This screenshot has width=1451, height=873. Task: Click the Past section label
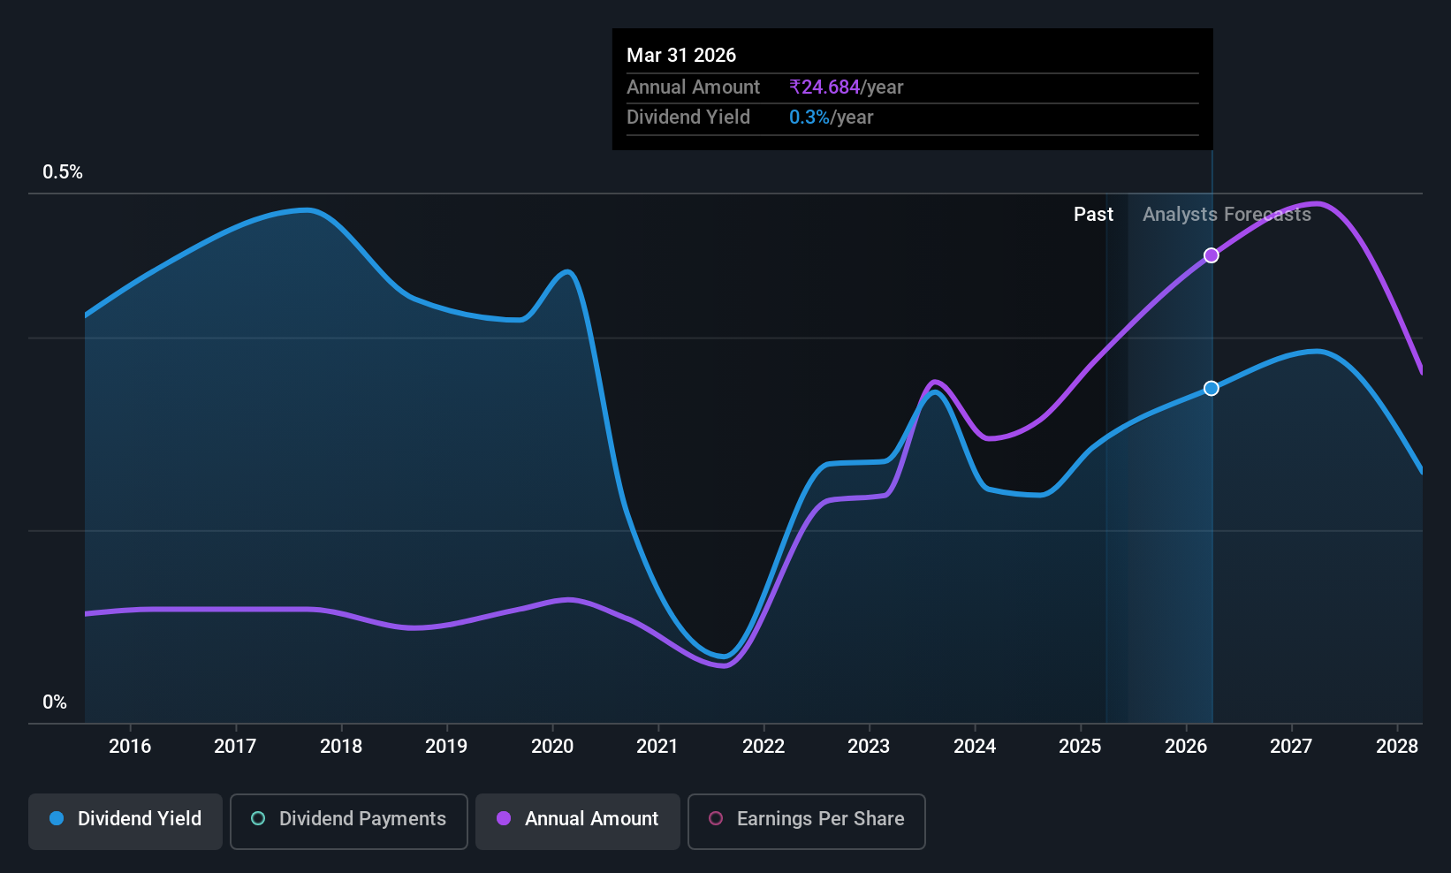[x=1093, y=215]
